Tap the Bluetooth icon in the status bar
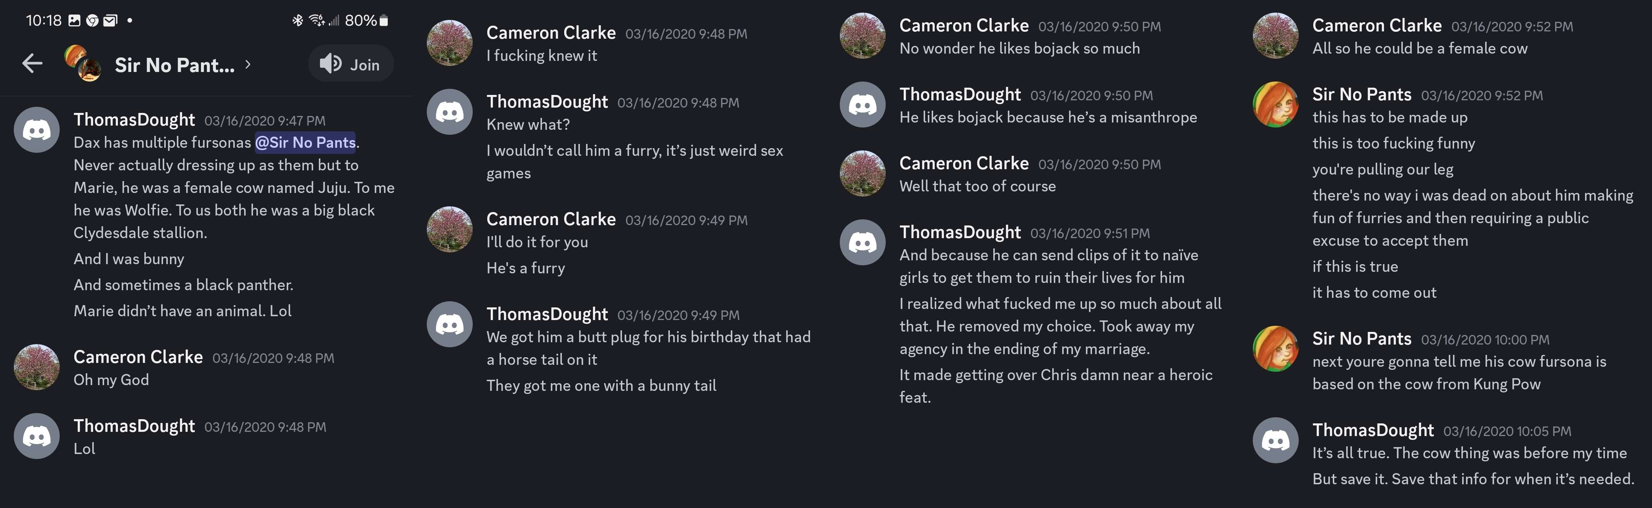1652x508 pixels. tap(297, 21)
